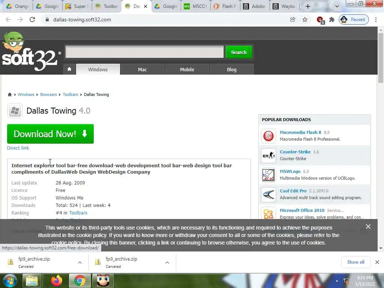Viewport: 384px width, 288px height.
Task: Open the Browsers breadcrumb link
Action: pos(48,94)
